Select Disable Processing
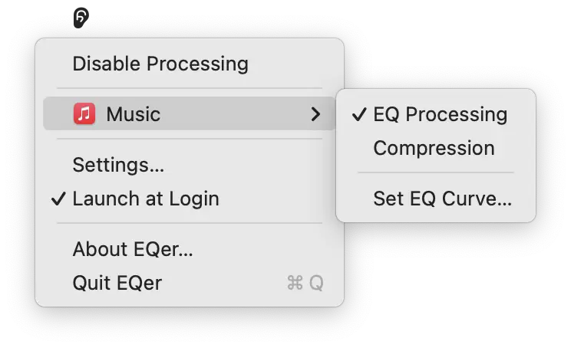The width and height of the screenshot is (571, 348). coord(160,64)
